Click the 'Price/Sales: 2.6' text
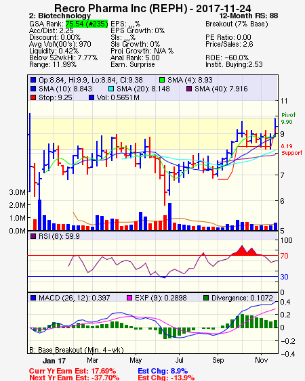This screenshot has width=305, height=381. pos(229,44)
